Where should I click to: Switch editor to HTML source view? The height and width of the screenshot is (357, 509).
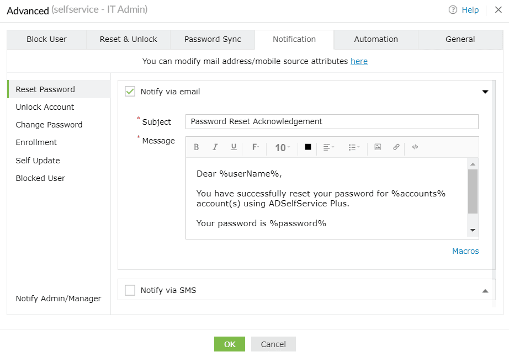tap(415, 147)
